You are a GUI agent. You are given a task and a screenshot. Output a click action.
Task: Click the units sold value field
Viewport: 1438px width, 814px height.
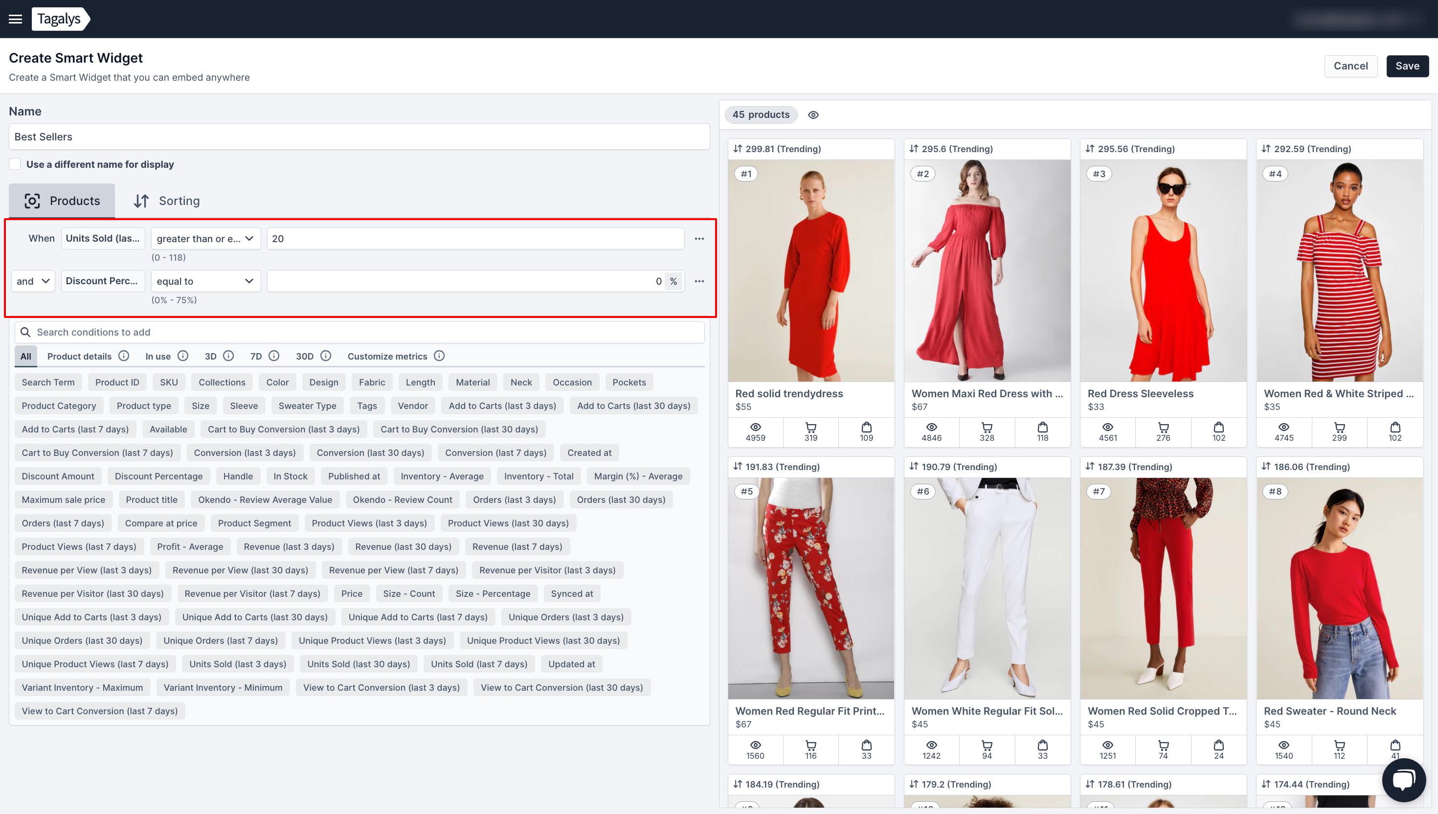pyautogui.click(x=475, y=239)
